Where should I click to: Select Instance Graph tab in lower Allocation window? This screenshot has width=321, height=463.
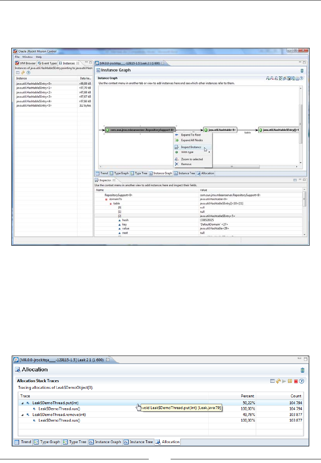105,442
